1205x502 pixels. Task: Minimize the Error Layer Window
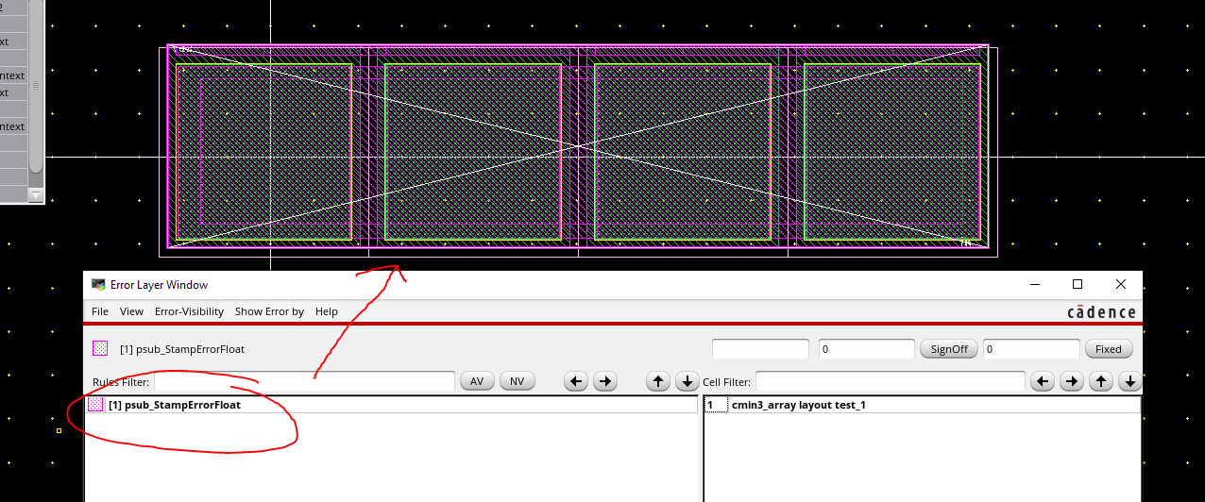tap(1035, 284)
